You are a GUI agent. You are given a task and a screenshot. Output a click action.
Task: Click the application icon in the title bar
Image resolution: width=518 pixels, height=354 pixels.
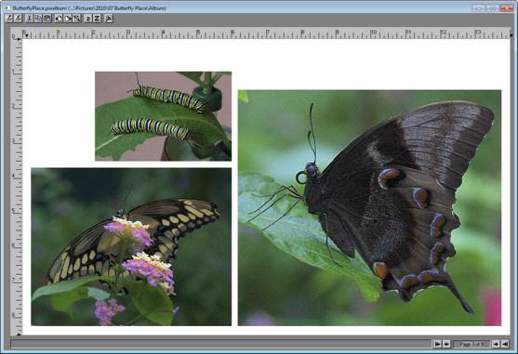7,7
